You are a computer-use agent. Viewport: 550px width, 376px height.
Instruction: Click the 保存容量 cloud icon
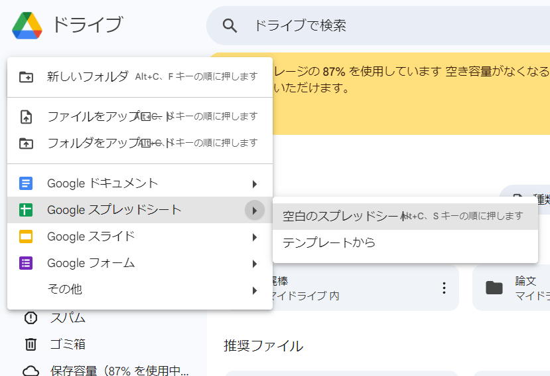31,371
